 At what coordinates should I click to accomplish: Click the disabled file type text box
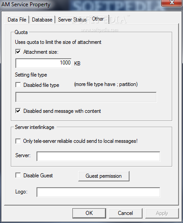tap(86, 97)
